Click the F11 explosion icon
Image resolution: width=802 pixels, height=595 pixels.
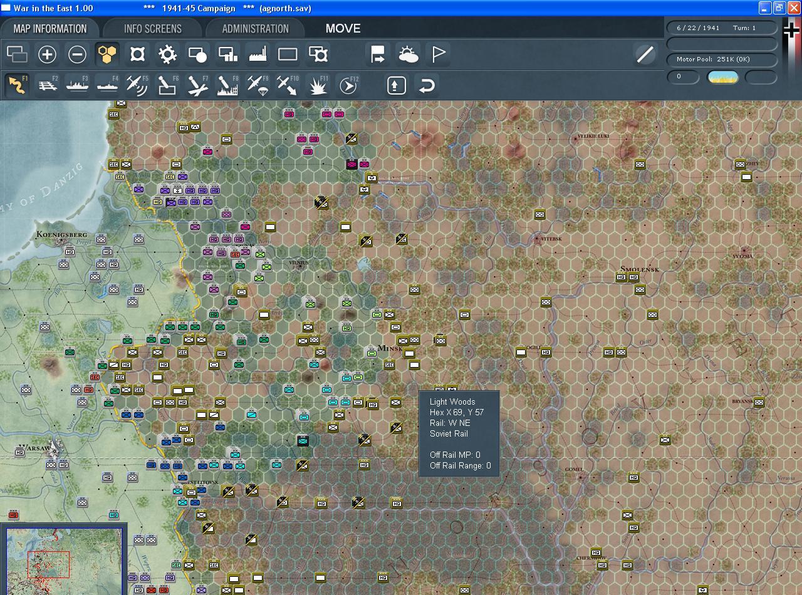[x=318, y=85]
